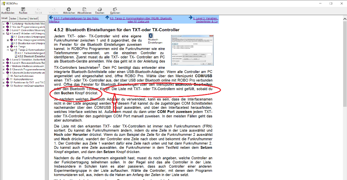The width and height of the screenshot is (347, 180).
Task: Select 11 Kamerafunktionen tree entry
Action: click(x=22, y=79)
